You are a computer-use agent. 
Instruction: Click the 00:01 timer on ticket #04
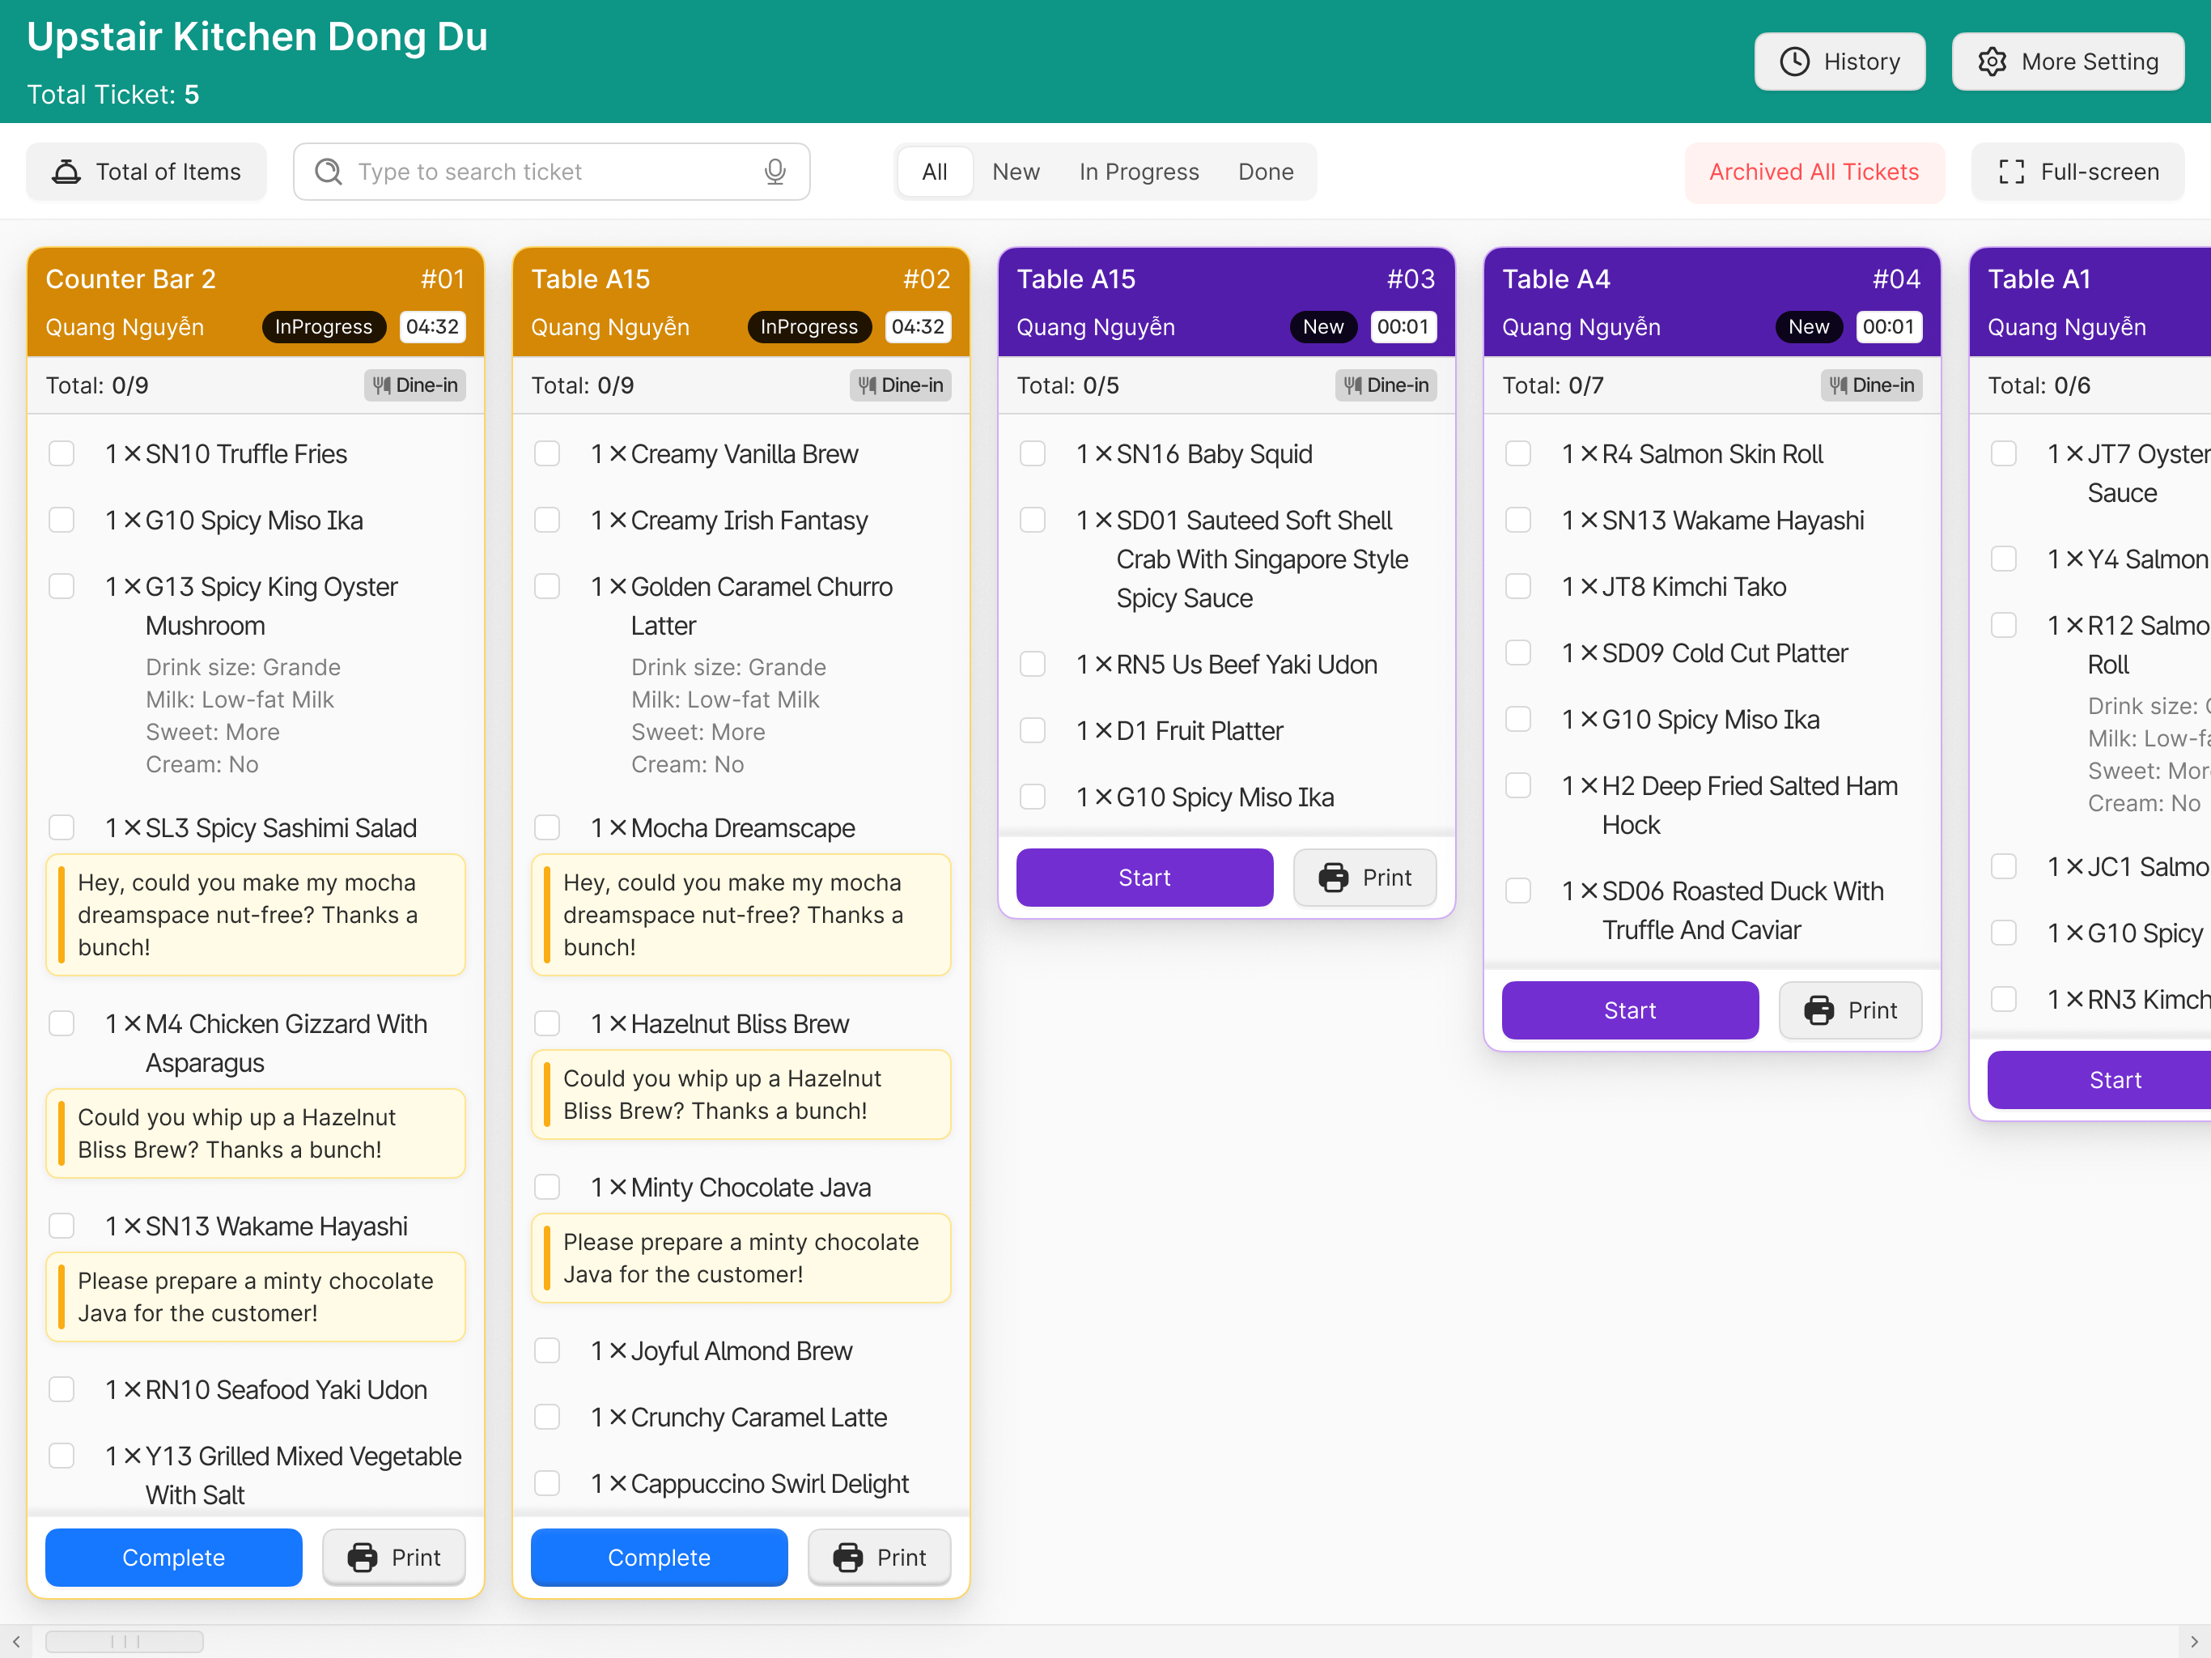click(x=1888, y=327)
